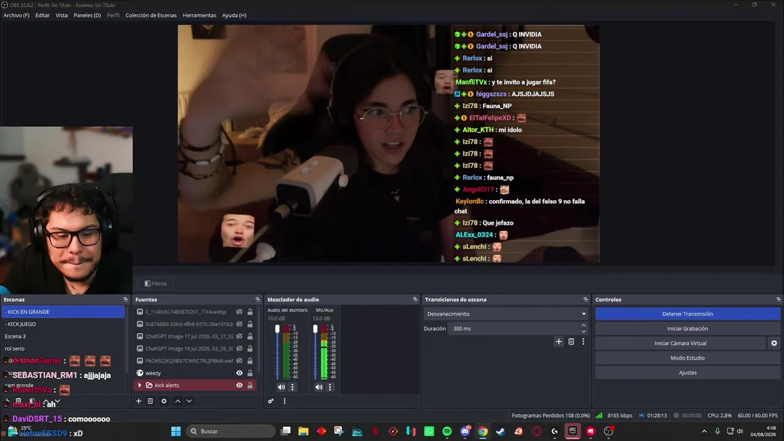Show the 0c87488d-33bd source
The image size is (784, 441).
pyautogui.click(x=239, y=324)
